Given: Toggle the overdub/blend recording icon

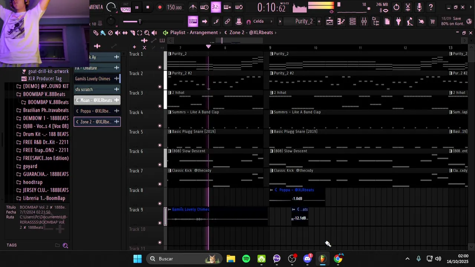Looking at the screenshot, I should (x=227, y=7).
